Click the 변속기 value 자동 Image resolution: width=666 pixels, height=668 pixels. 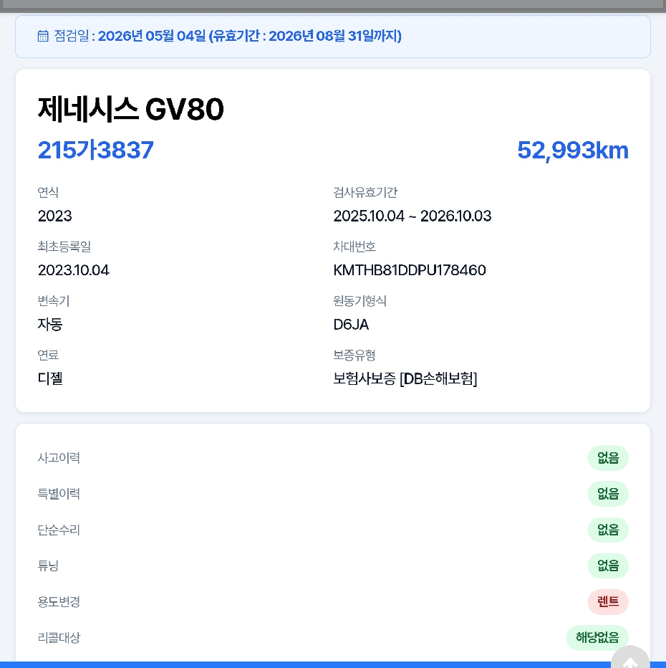[50, 324]
